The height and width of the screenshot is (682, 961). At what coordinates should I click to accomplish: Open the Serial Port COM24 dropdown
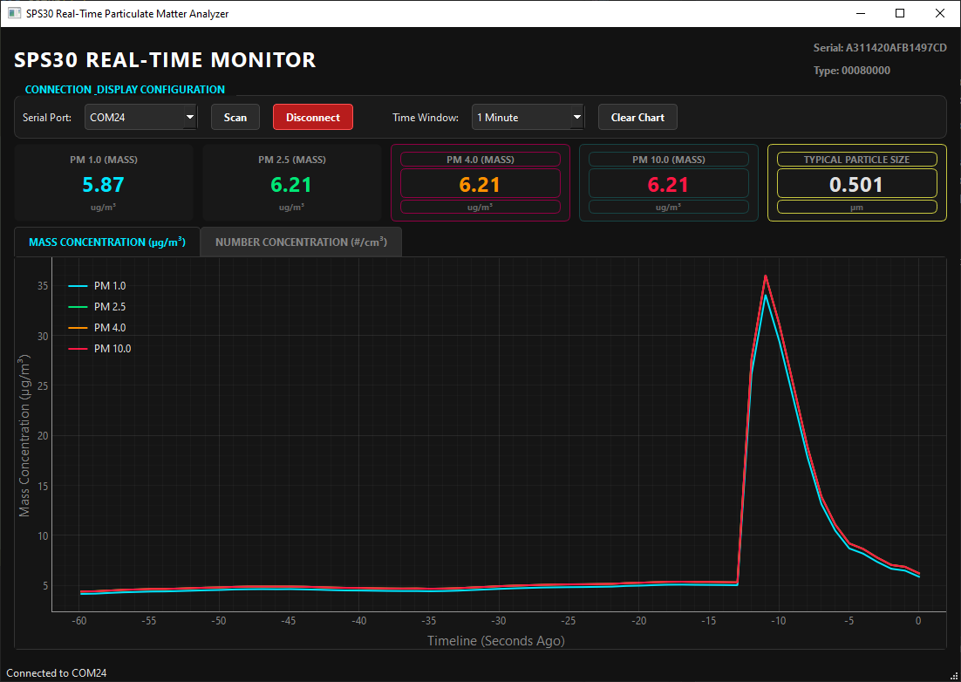coord(141,117)
